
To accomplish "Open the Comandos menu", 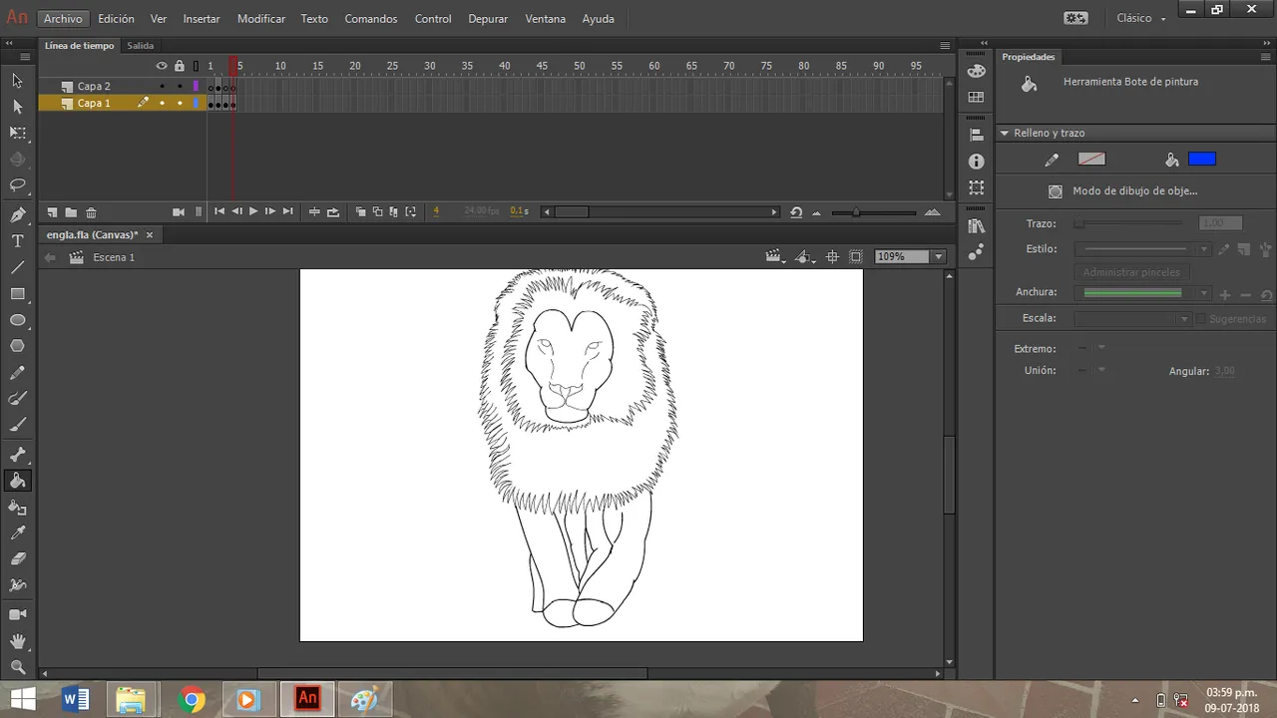I will tap(371, 19).
